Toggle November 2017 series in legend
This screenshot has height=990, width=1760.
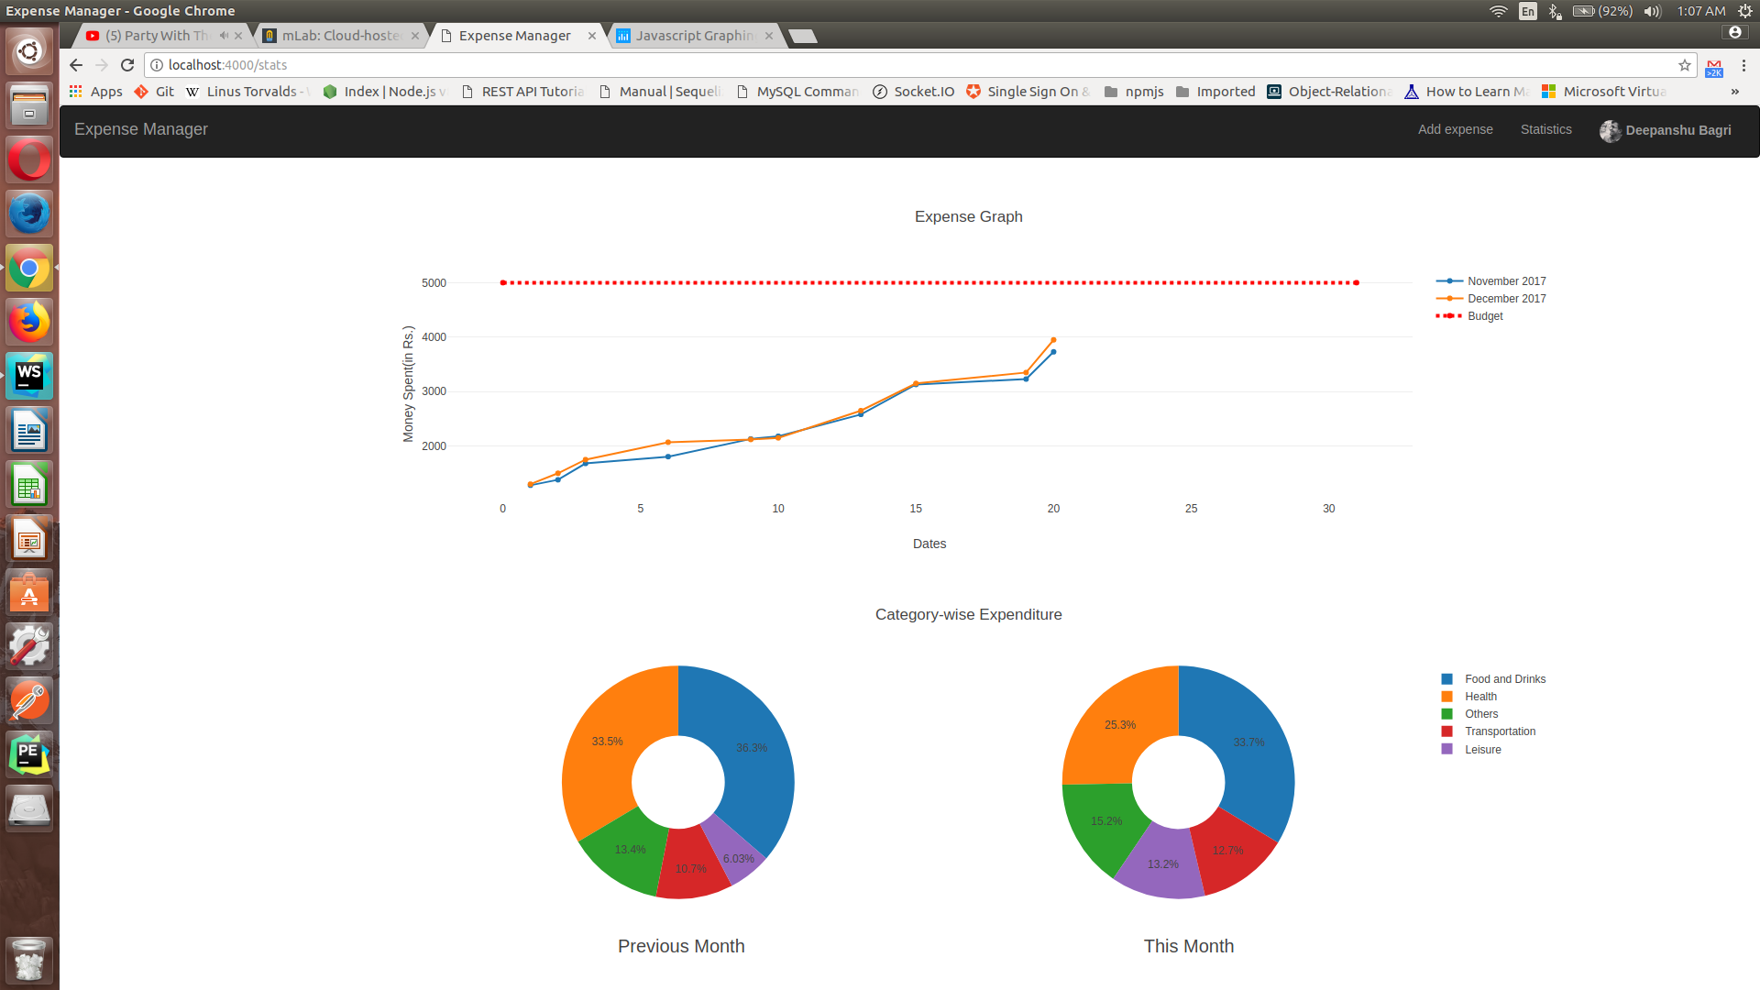1505,281
